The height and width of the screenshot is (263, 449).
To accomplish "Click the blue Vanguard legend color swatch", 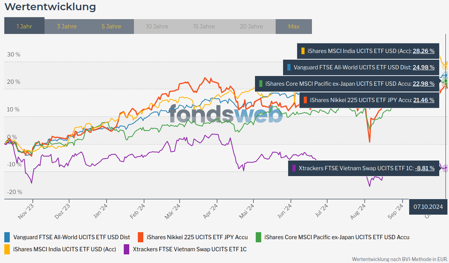I will pyautogui.click(x=7, y=237).
